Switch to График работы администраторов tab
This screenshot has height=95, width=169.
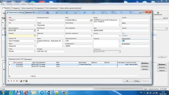click(70, 8)
